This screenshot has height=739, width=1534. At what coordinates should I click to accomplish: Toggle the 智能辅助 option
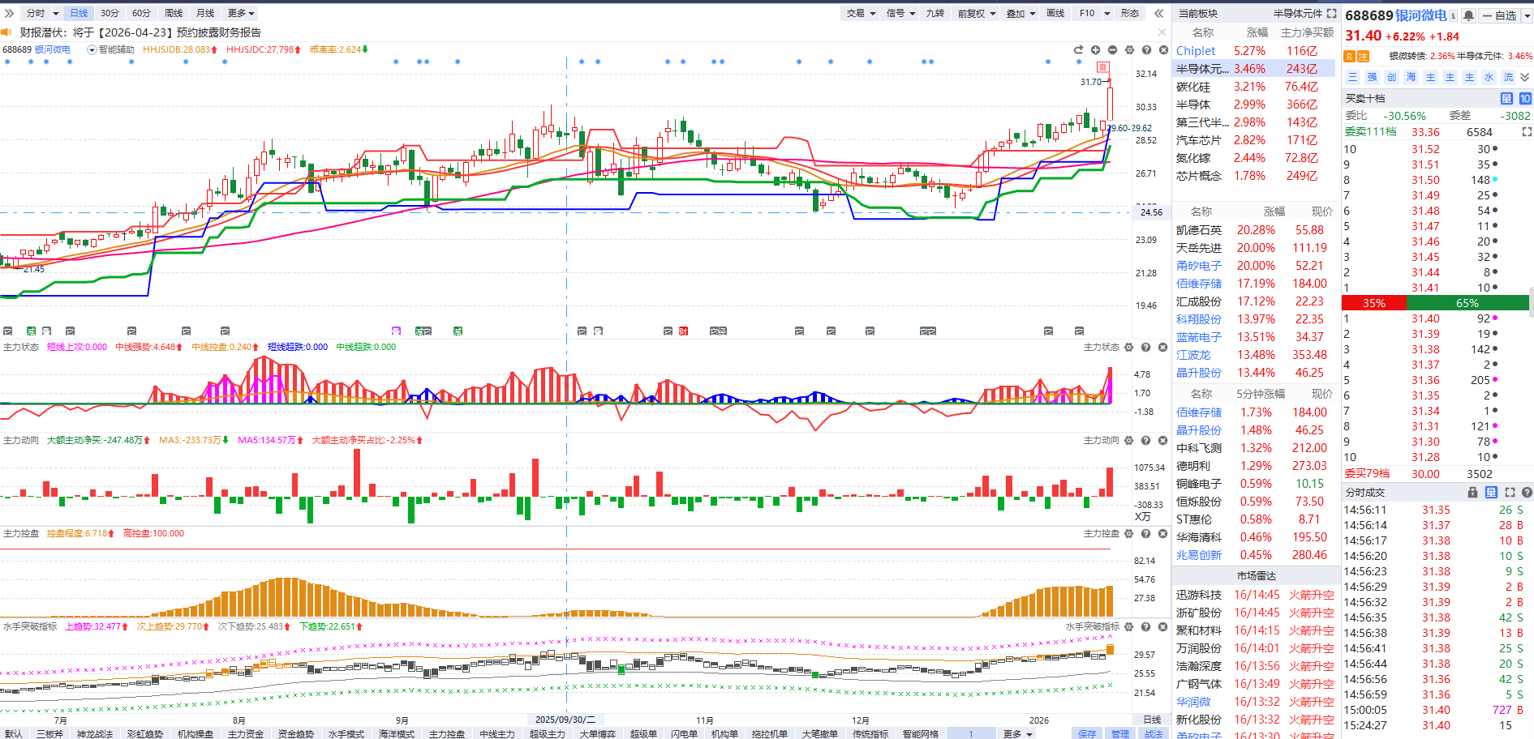click(x=92, y=50)
